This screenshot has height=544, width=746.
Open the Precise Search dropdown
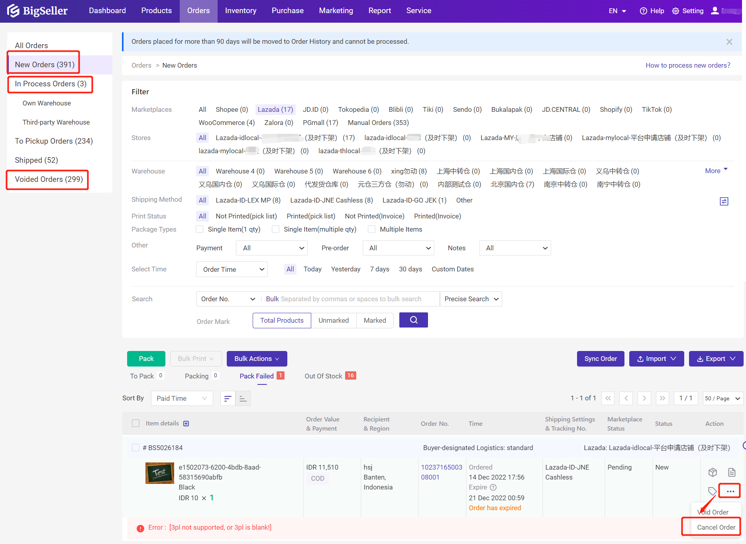pos(471,299)
